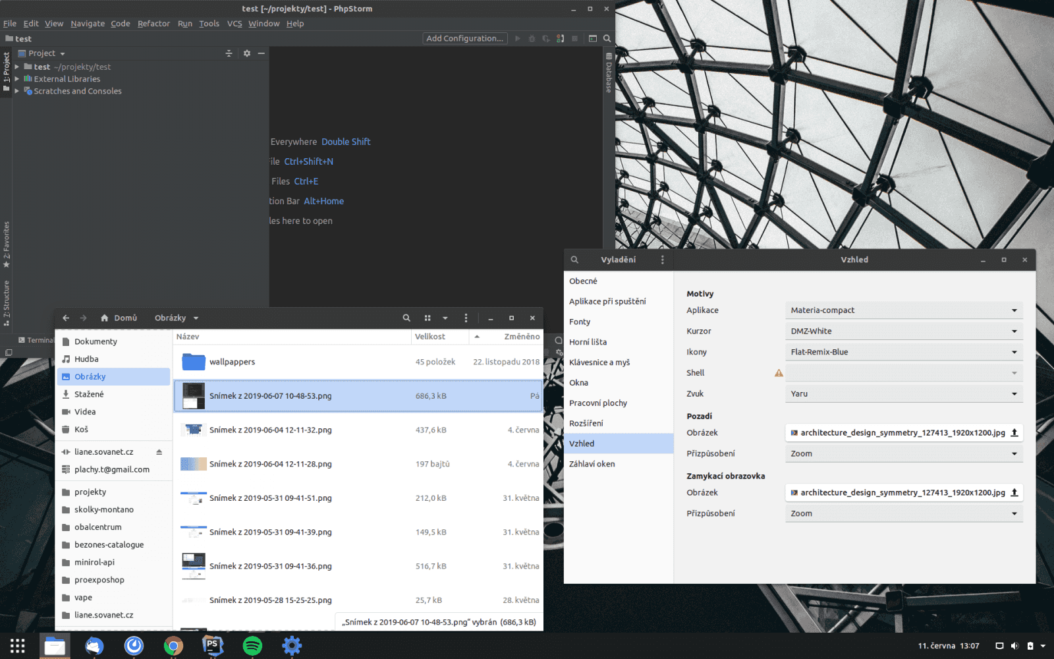Viewport: 1054px width, 659px height.
Task: Switch file manager to grid view
Action: [x=428, y=318]
